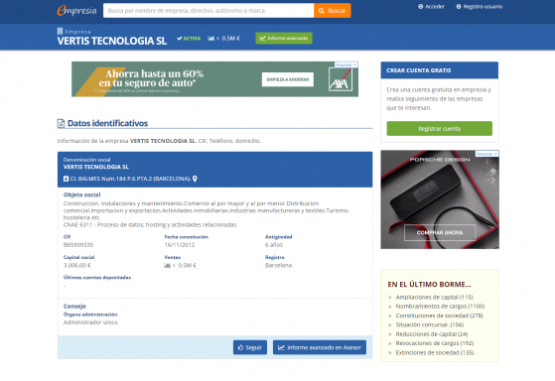Open Ampliaciones de capital (115) link
Image resolution: width=555 pixels, height=381 pixels.
pyautogui.click(x=434, y=297)
